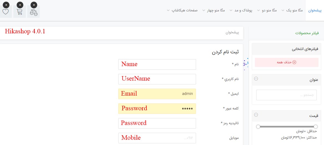
Task: Click the جستجو title search field
Action: point(286,95)
